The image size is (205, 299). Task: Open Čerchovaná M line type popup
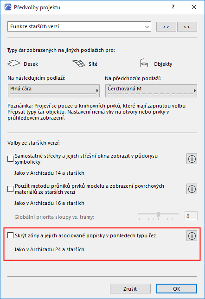point(151,91)
